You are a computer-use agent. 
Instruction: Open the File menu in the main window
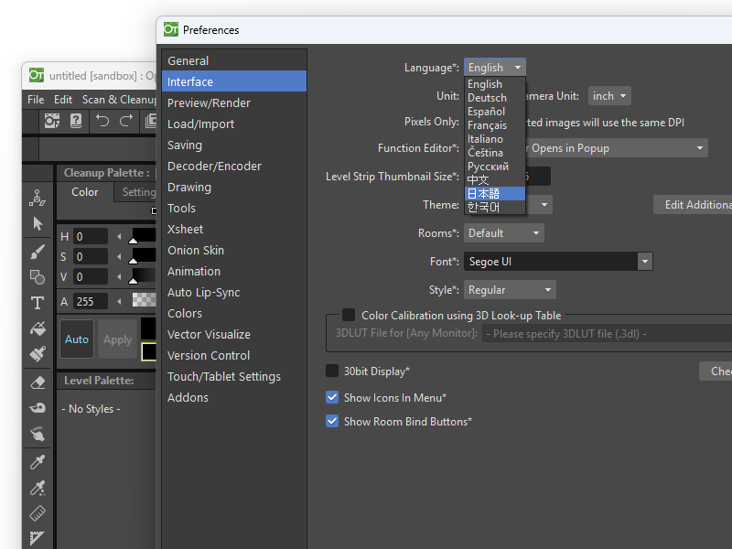pos(36,100)
